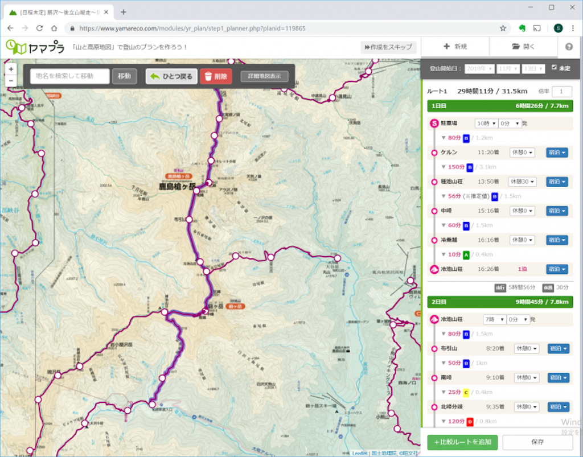Open the Leaflet attribution link
Viewport: 583px width, 457px height.
tap(360, 453)
